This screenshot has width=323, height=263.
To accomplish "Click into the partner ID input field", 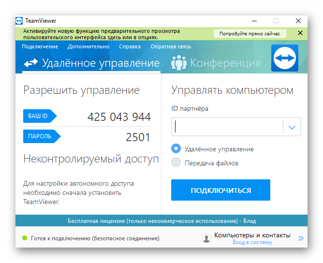I will point(227,127).
